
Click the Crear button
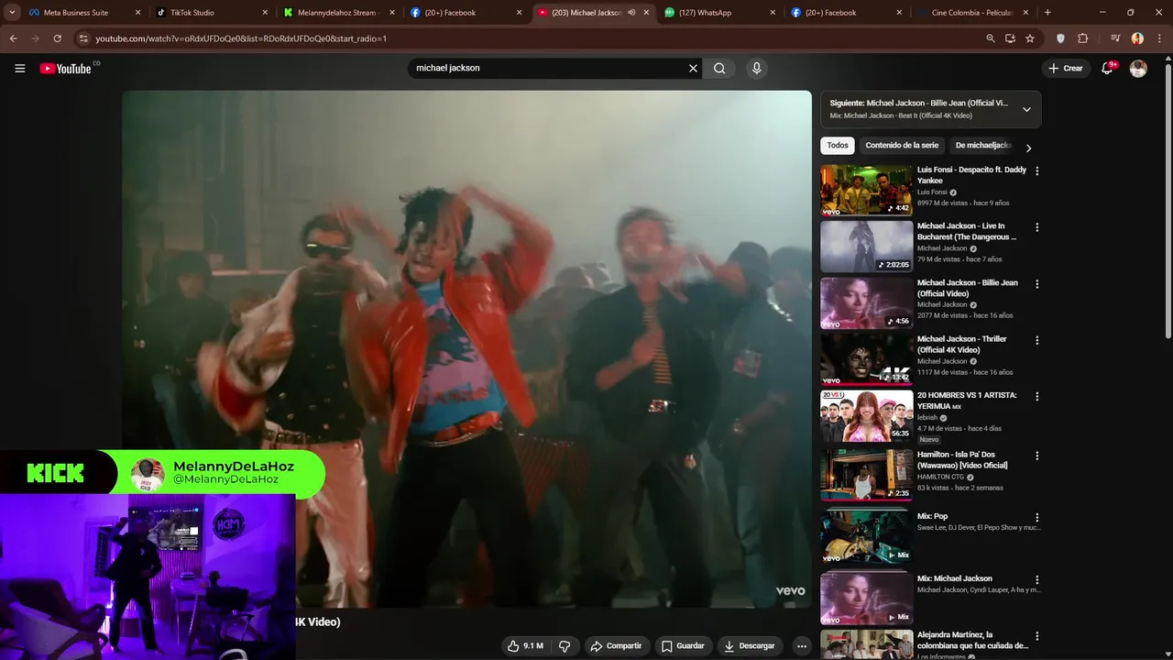1066,69
